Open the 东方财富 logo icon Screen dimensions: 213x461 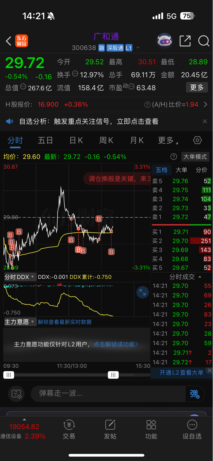(x=22, y=41)
